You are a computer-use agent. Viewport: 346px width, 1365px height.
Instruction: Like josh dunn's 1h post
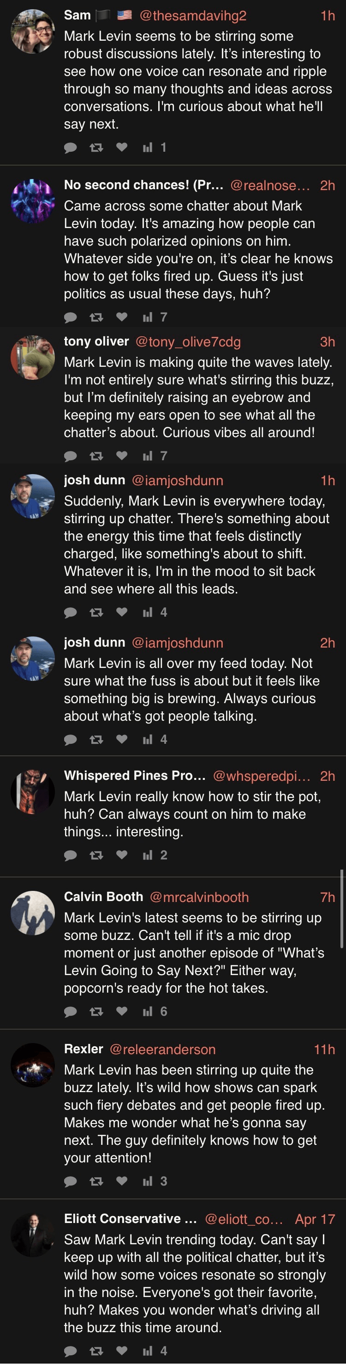click(x=122, y=611)
